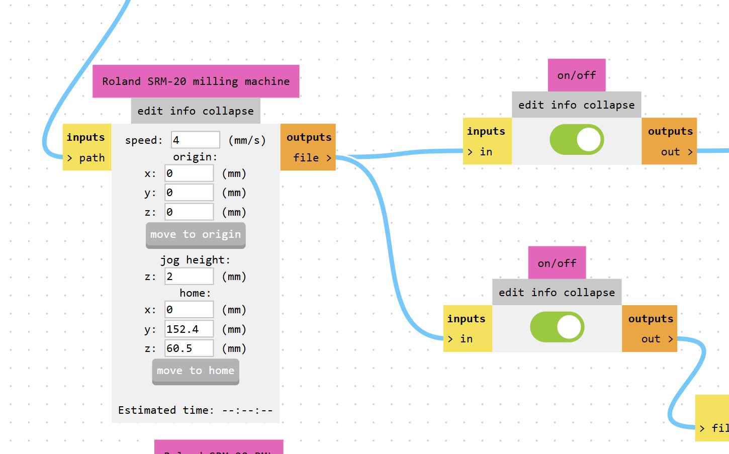Toggle the upper on/off module switch
Image resolution: width=729 pixels, height=454 pixels.
[x=577, y=140]
